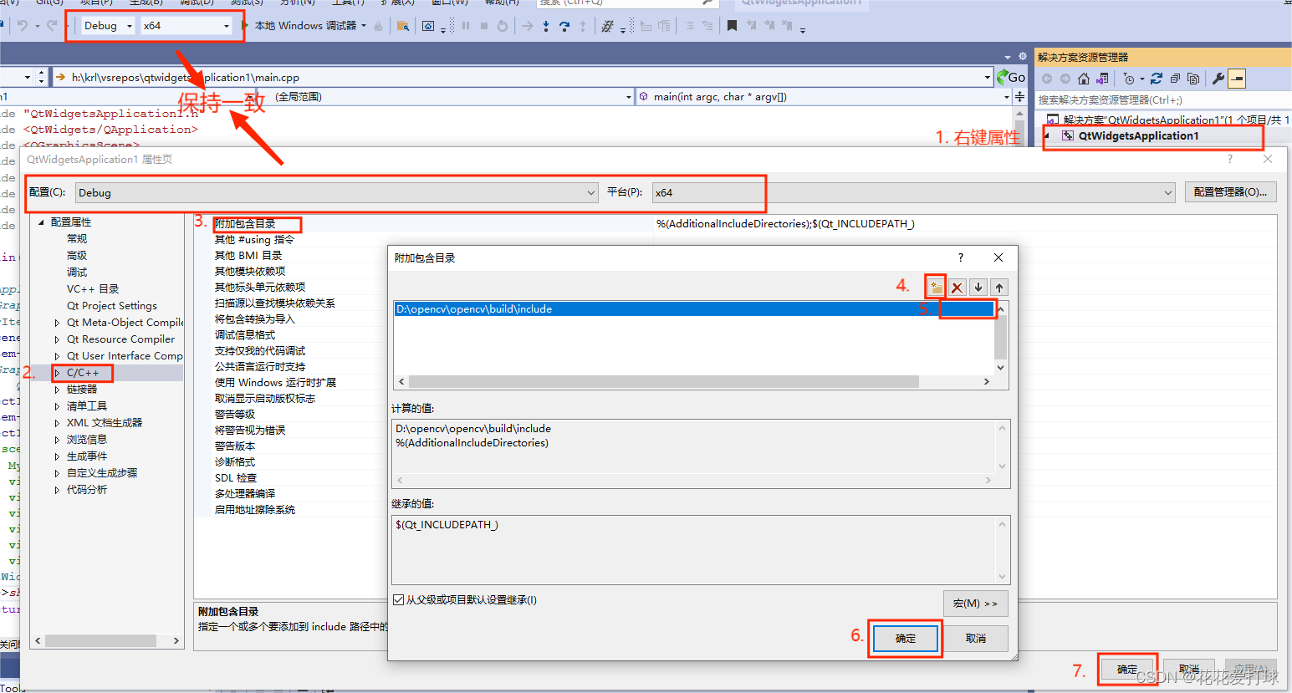
Task: Delete selected line with red X icon
Action: pos(958,288)
